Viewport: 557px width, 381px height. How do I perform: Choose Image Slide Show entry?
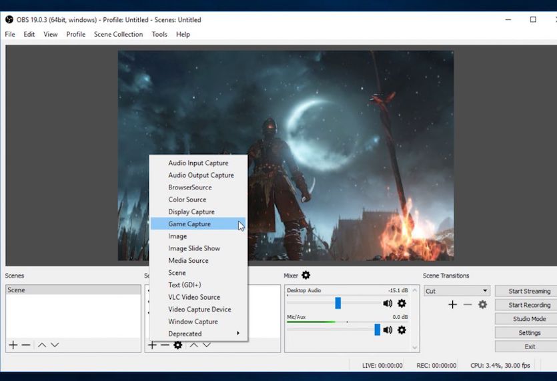point(198,248)
